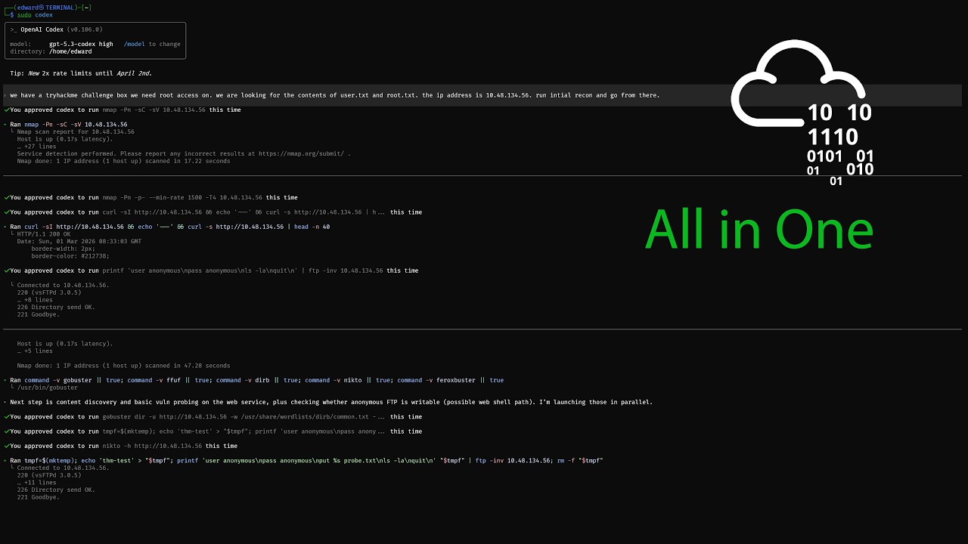Select the 'sudo codex' command text

point(35,15)
